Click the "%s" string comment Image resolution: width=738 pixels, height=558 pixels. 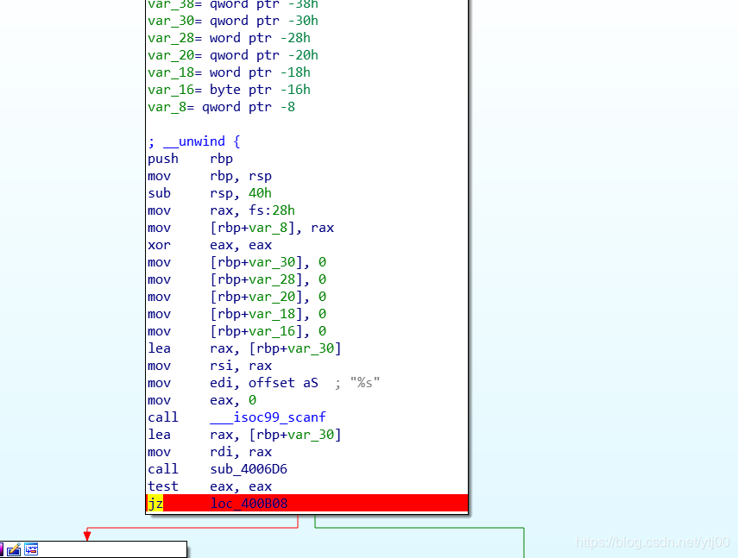[x=365, y=383]
